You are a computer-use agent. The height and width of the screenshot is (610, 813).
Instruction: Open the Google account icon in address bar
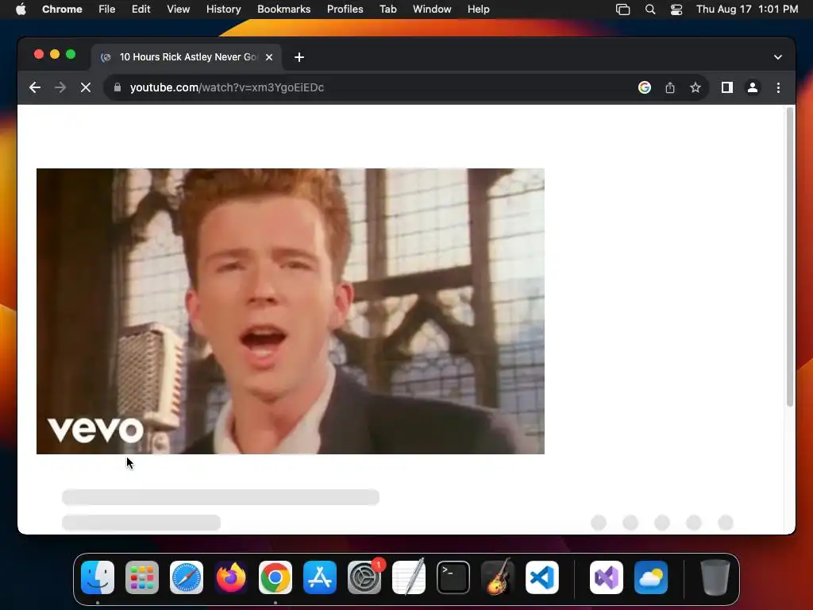(x=645, y=87)
